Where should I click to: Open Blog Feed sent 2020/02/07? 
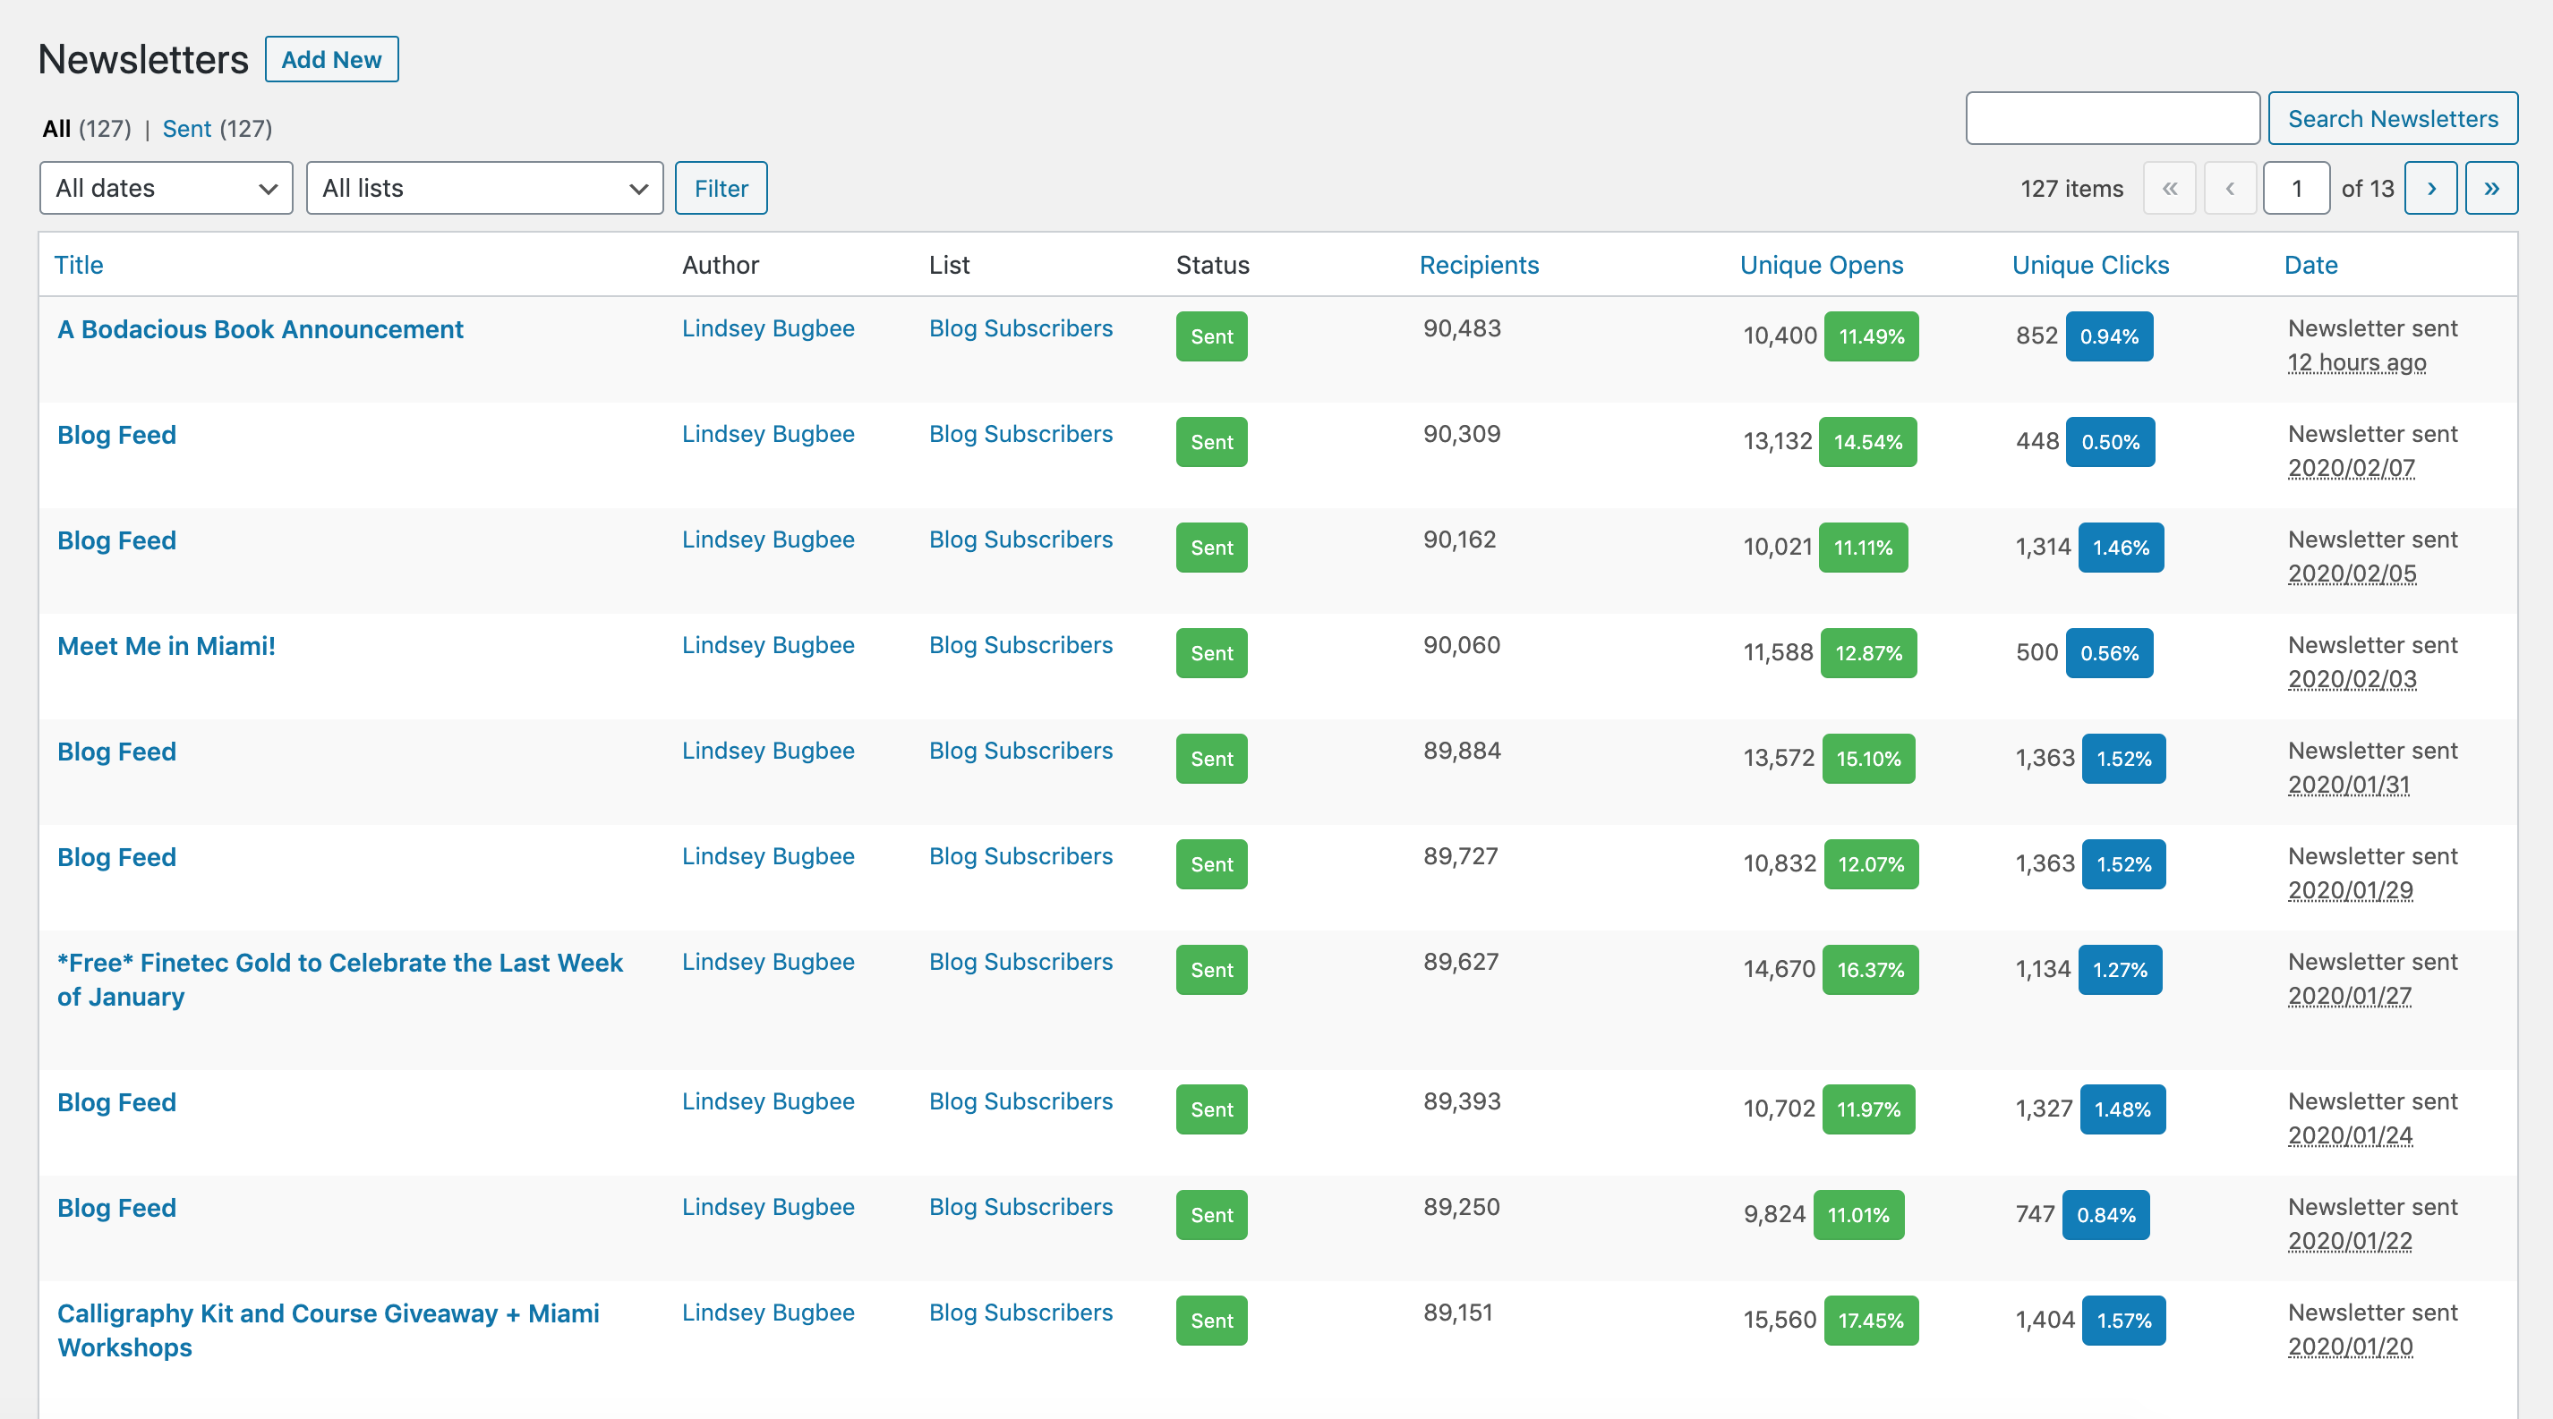click(x=117, y=436)
